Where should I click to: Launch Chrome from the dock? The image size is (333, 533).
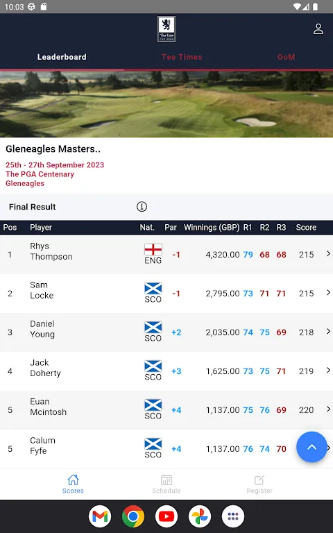pyautogui.click(x=133, y=516)
